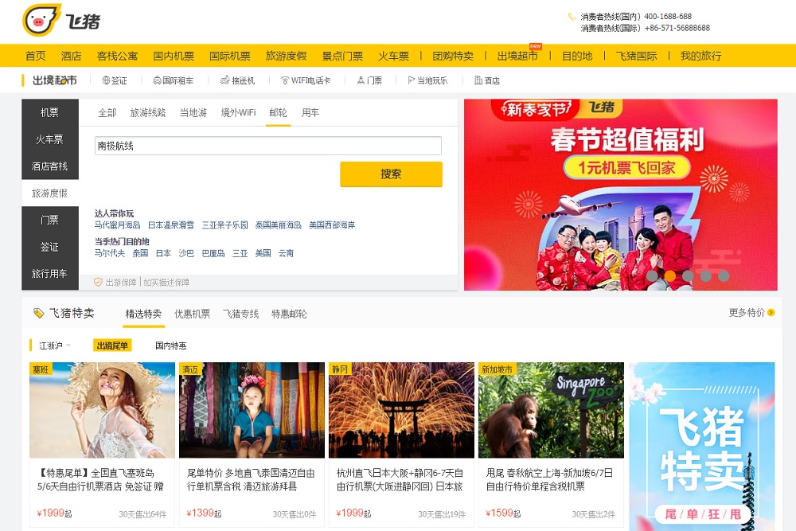Switch to the 旅游线路 search tab

pyautogui.click(x=148, y=113)
